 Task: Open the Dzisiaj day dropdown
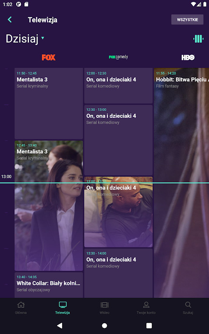pos(25,39)
